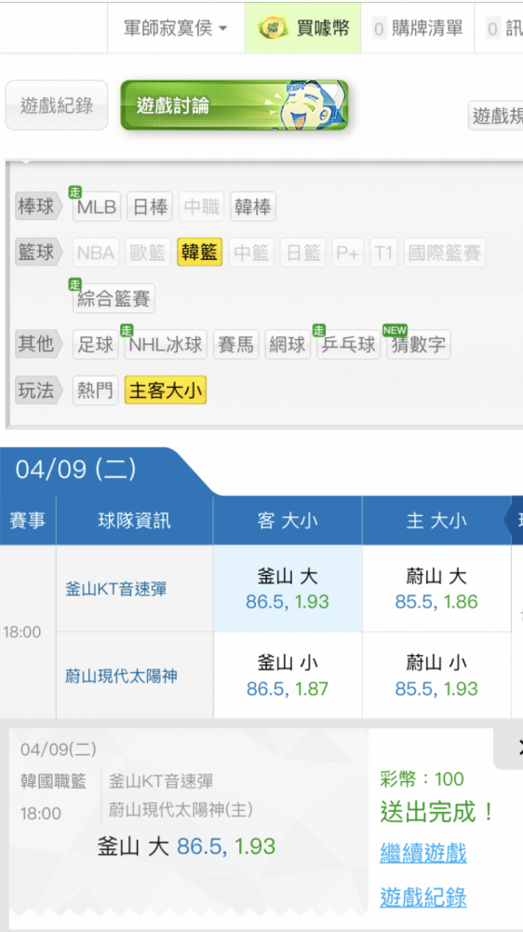Click the 棒球 category label
This screenshot has width=523, height=932.
[38, 206]
